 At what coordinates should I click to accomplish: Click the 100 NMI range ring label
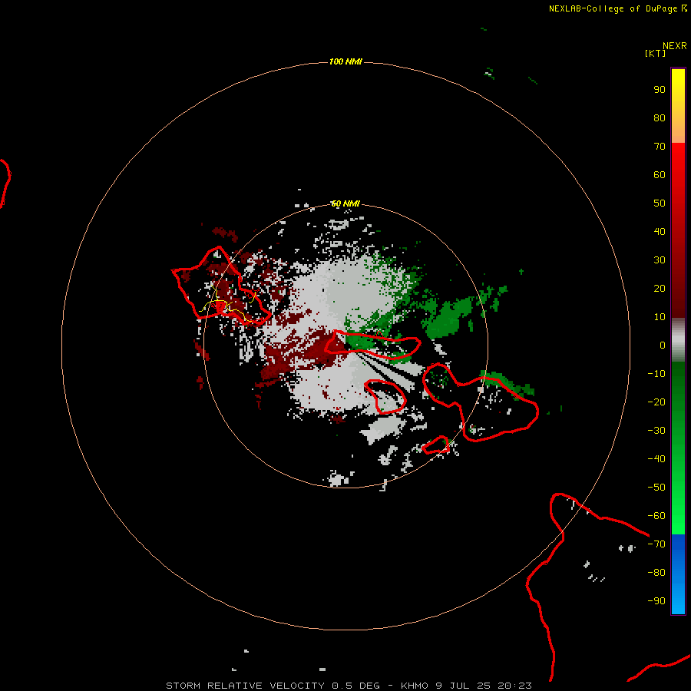tap(345, 61)
